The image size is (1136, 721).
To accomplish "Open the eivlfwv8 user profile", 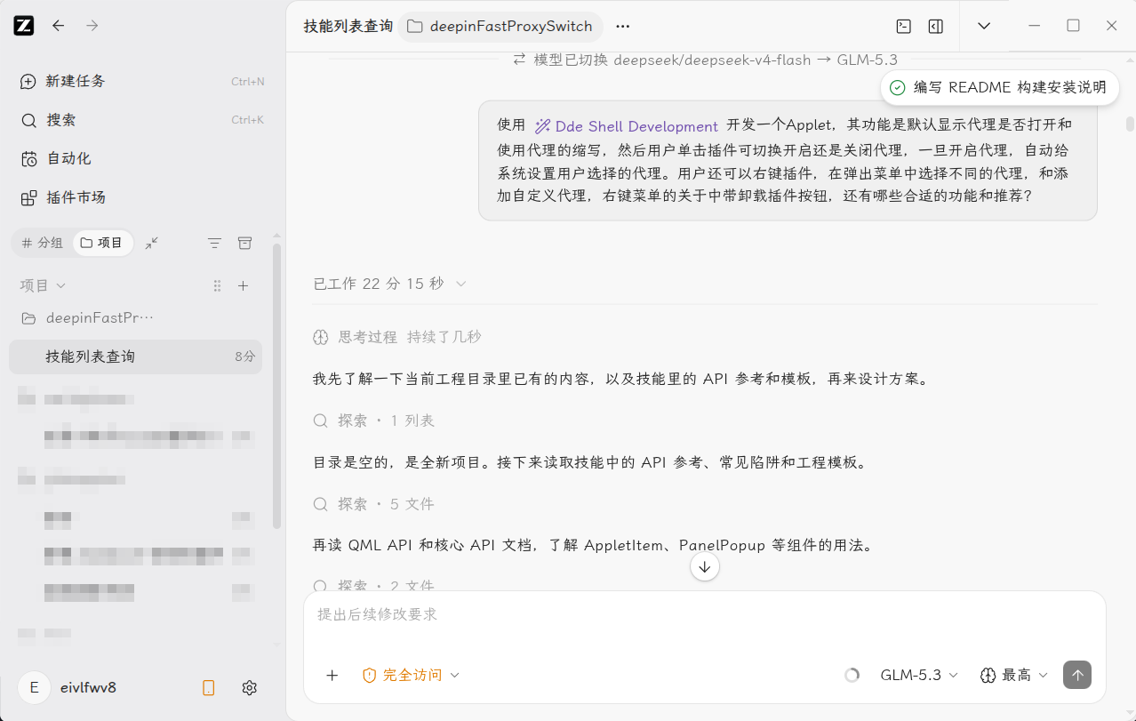I will pyautogui.click(x=68, y=687).
